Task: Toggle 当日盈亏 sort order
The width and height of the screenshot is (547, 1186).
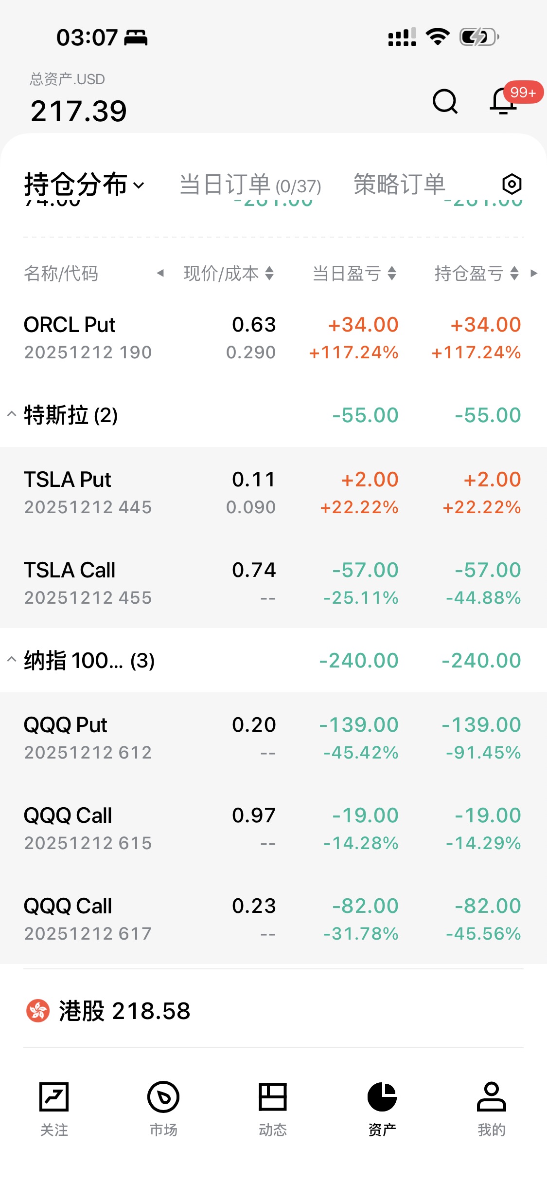Action: 392,273
